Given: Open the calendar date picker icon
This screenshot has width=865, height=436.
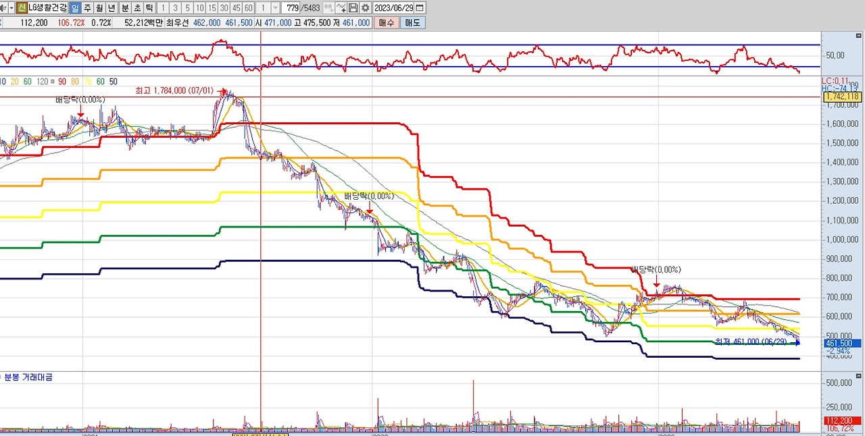Looking at the screenshot, I should pos(420,7).
